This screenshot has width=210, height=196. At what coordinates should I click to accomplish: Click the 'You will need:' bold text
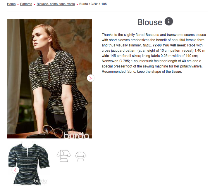[174, 45]
